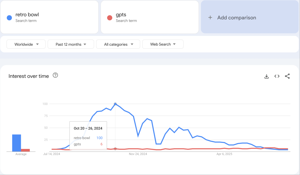The image size is (300, 175).
Task: Open the Web Search type dropdown
Action: 163,44
